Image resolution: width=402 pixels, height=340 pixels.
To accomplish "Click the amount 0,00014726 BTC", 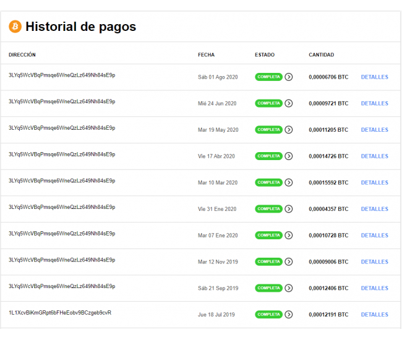I will [x=328, y=156].
